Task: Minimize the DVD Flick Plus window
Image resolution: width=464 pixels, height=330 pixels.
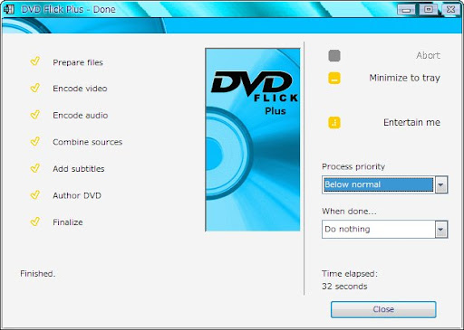Action: coord(406,10)
